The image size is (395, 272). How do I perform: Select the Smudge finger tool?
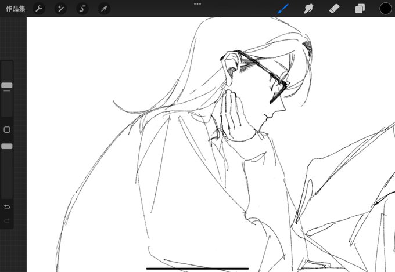point(308,9)
